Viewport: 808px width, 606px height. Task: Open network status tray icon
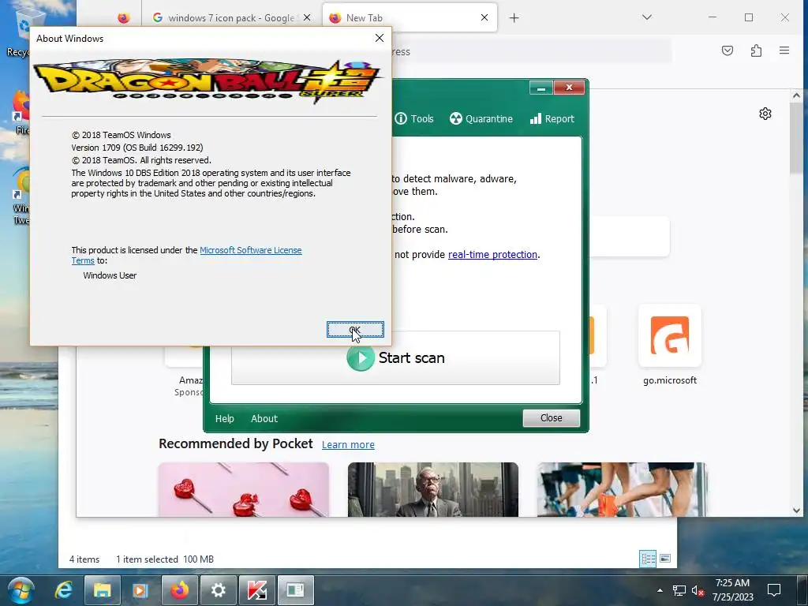pyautogui.click(x=679, y=590)
